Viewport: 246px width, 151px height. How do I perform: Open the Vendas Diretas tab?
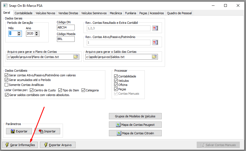[68, 13]
